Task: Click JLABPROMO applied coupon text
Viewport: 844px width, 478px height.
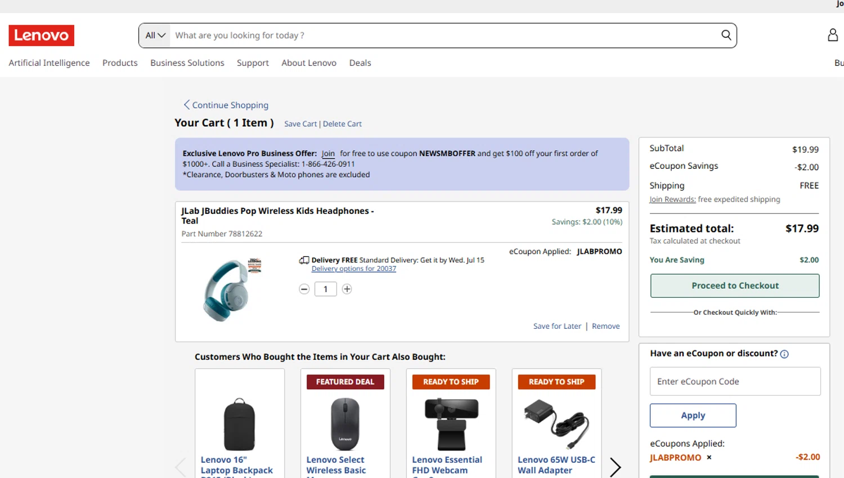Action: coord(675,458)
